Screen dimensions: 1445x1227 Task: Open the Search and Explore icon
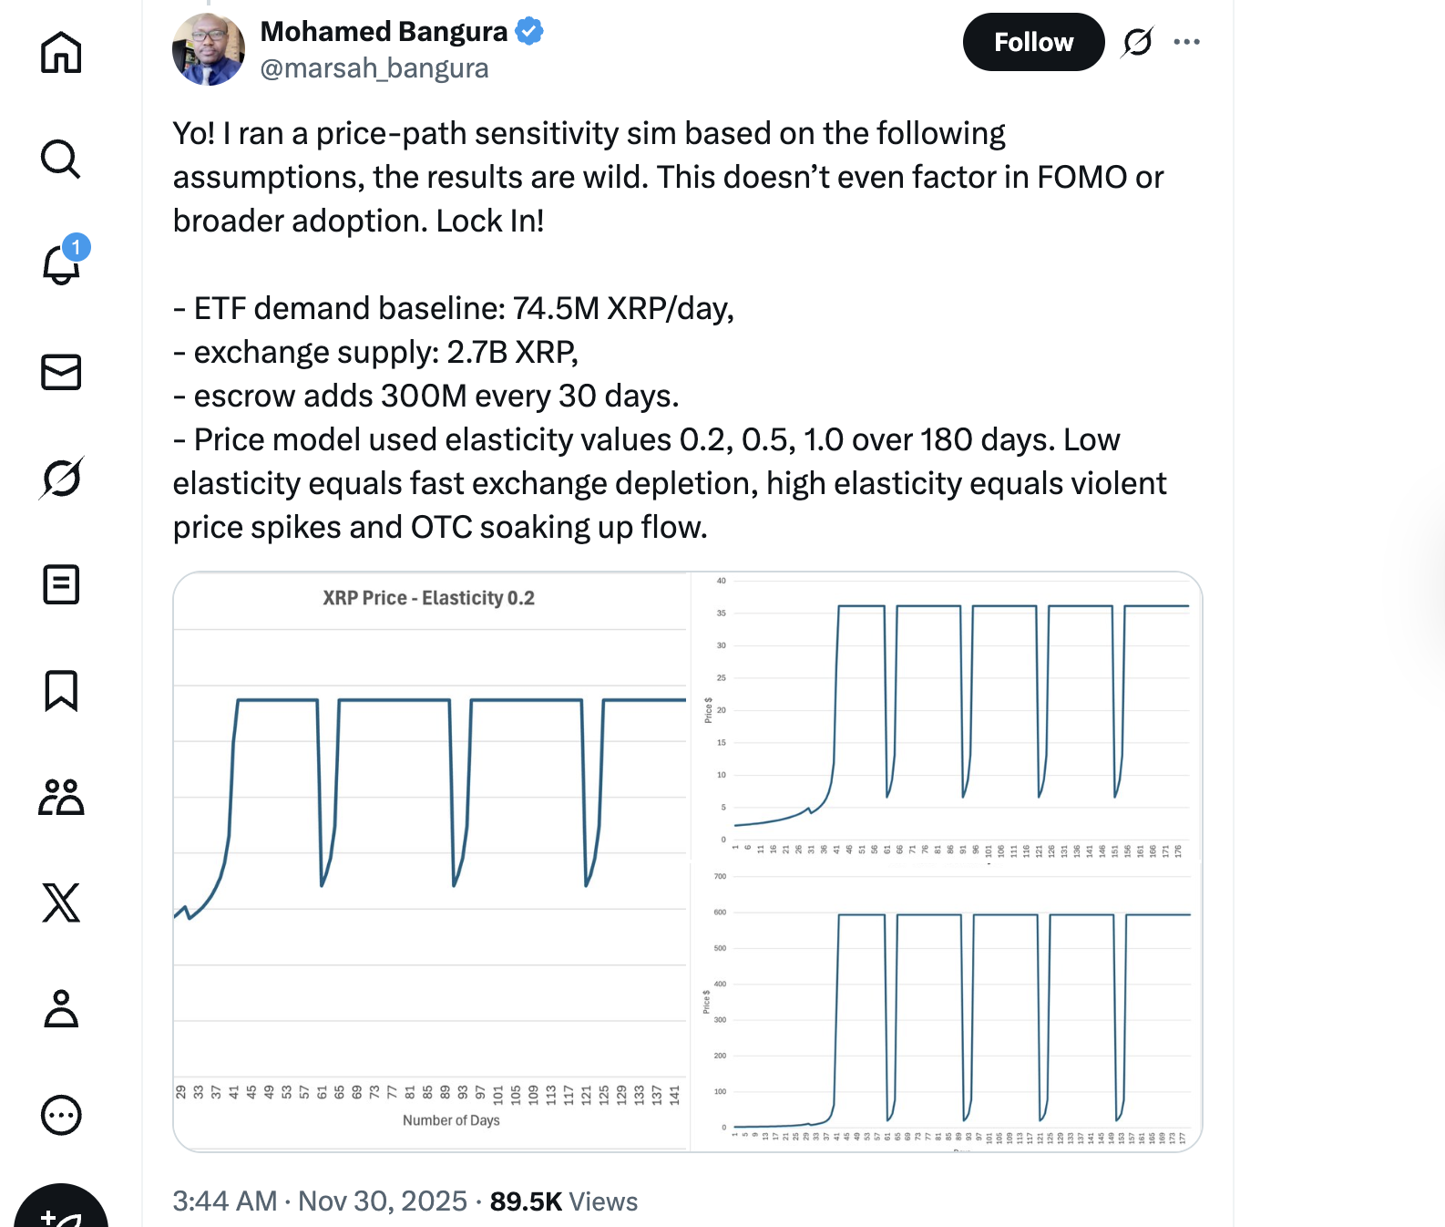(61, 159)
